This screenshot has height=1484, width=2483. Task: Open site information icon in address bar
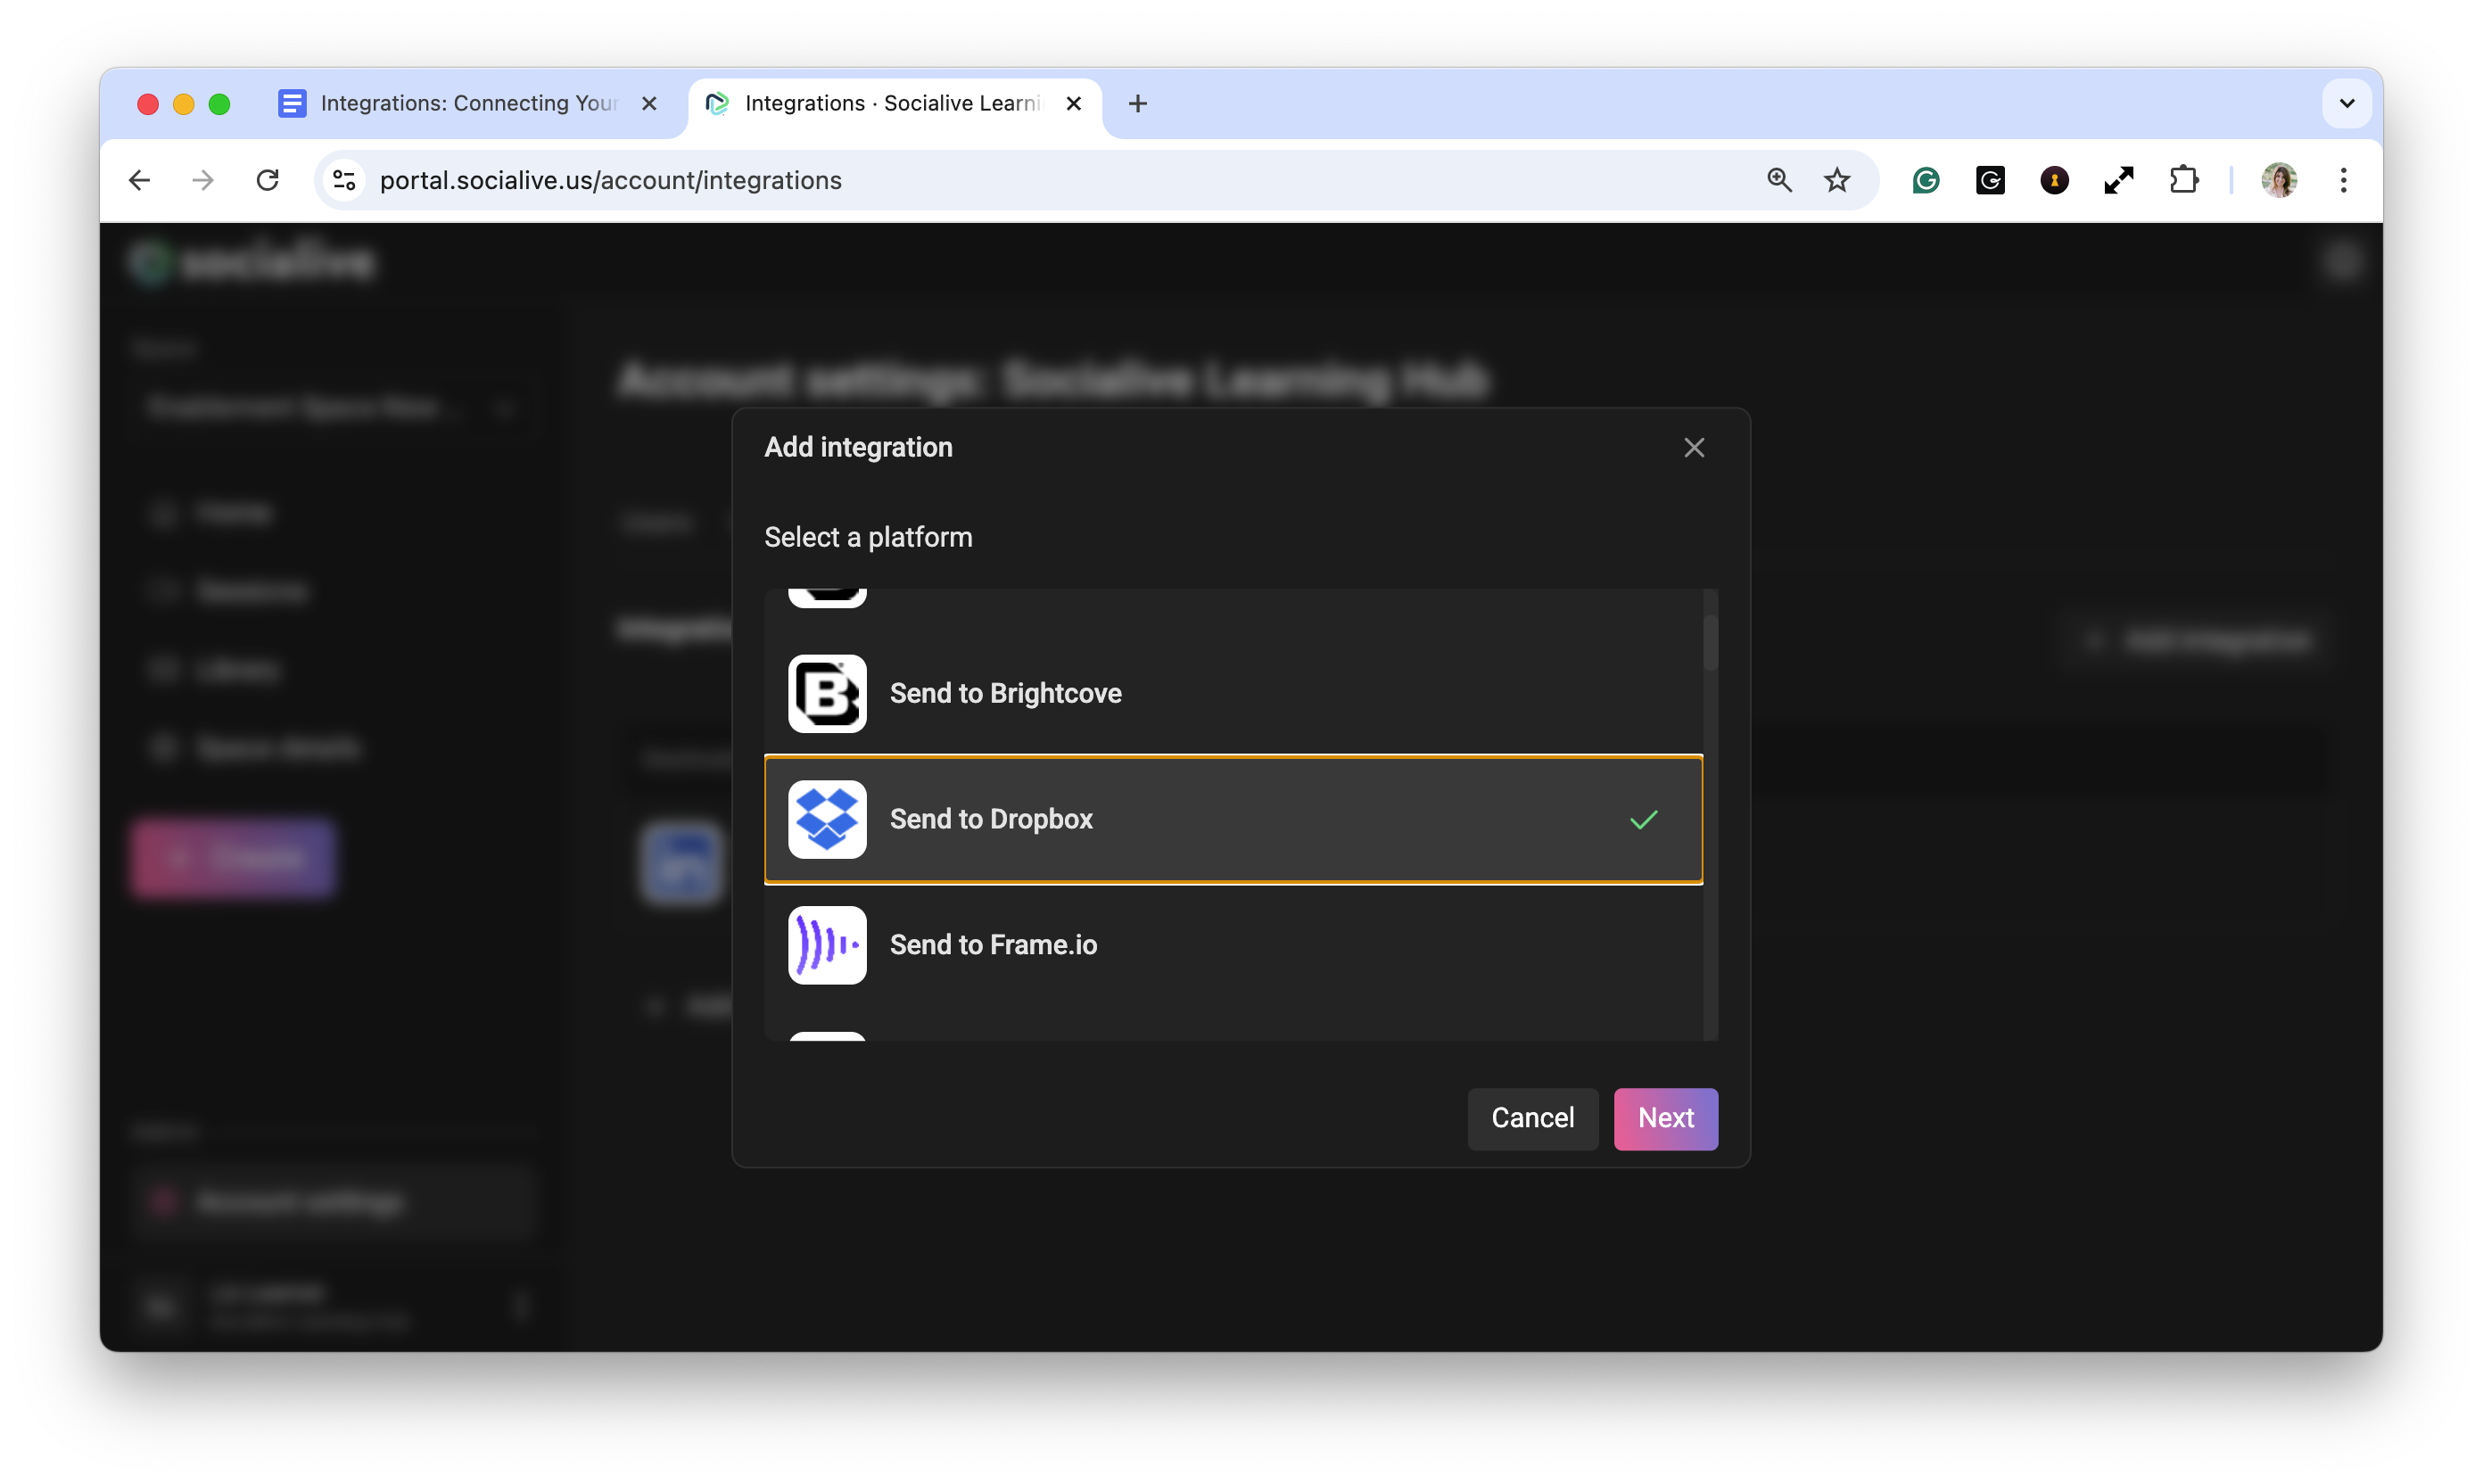click(x=344, y=180)
